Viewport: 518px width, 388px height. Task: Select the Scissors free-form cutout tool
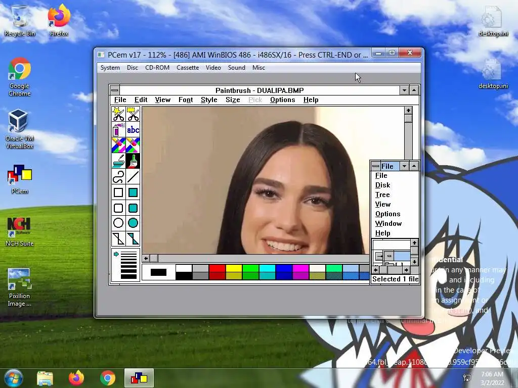[118, 114]
